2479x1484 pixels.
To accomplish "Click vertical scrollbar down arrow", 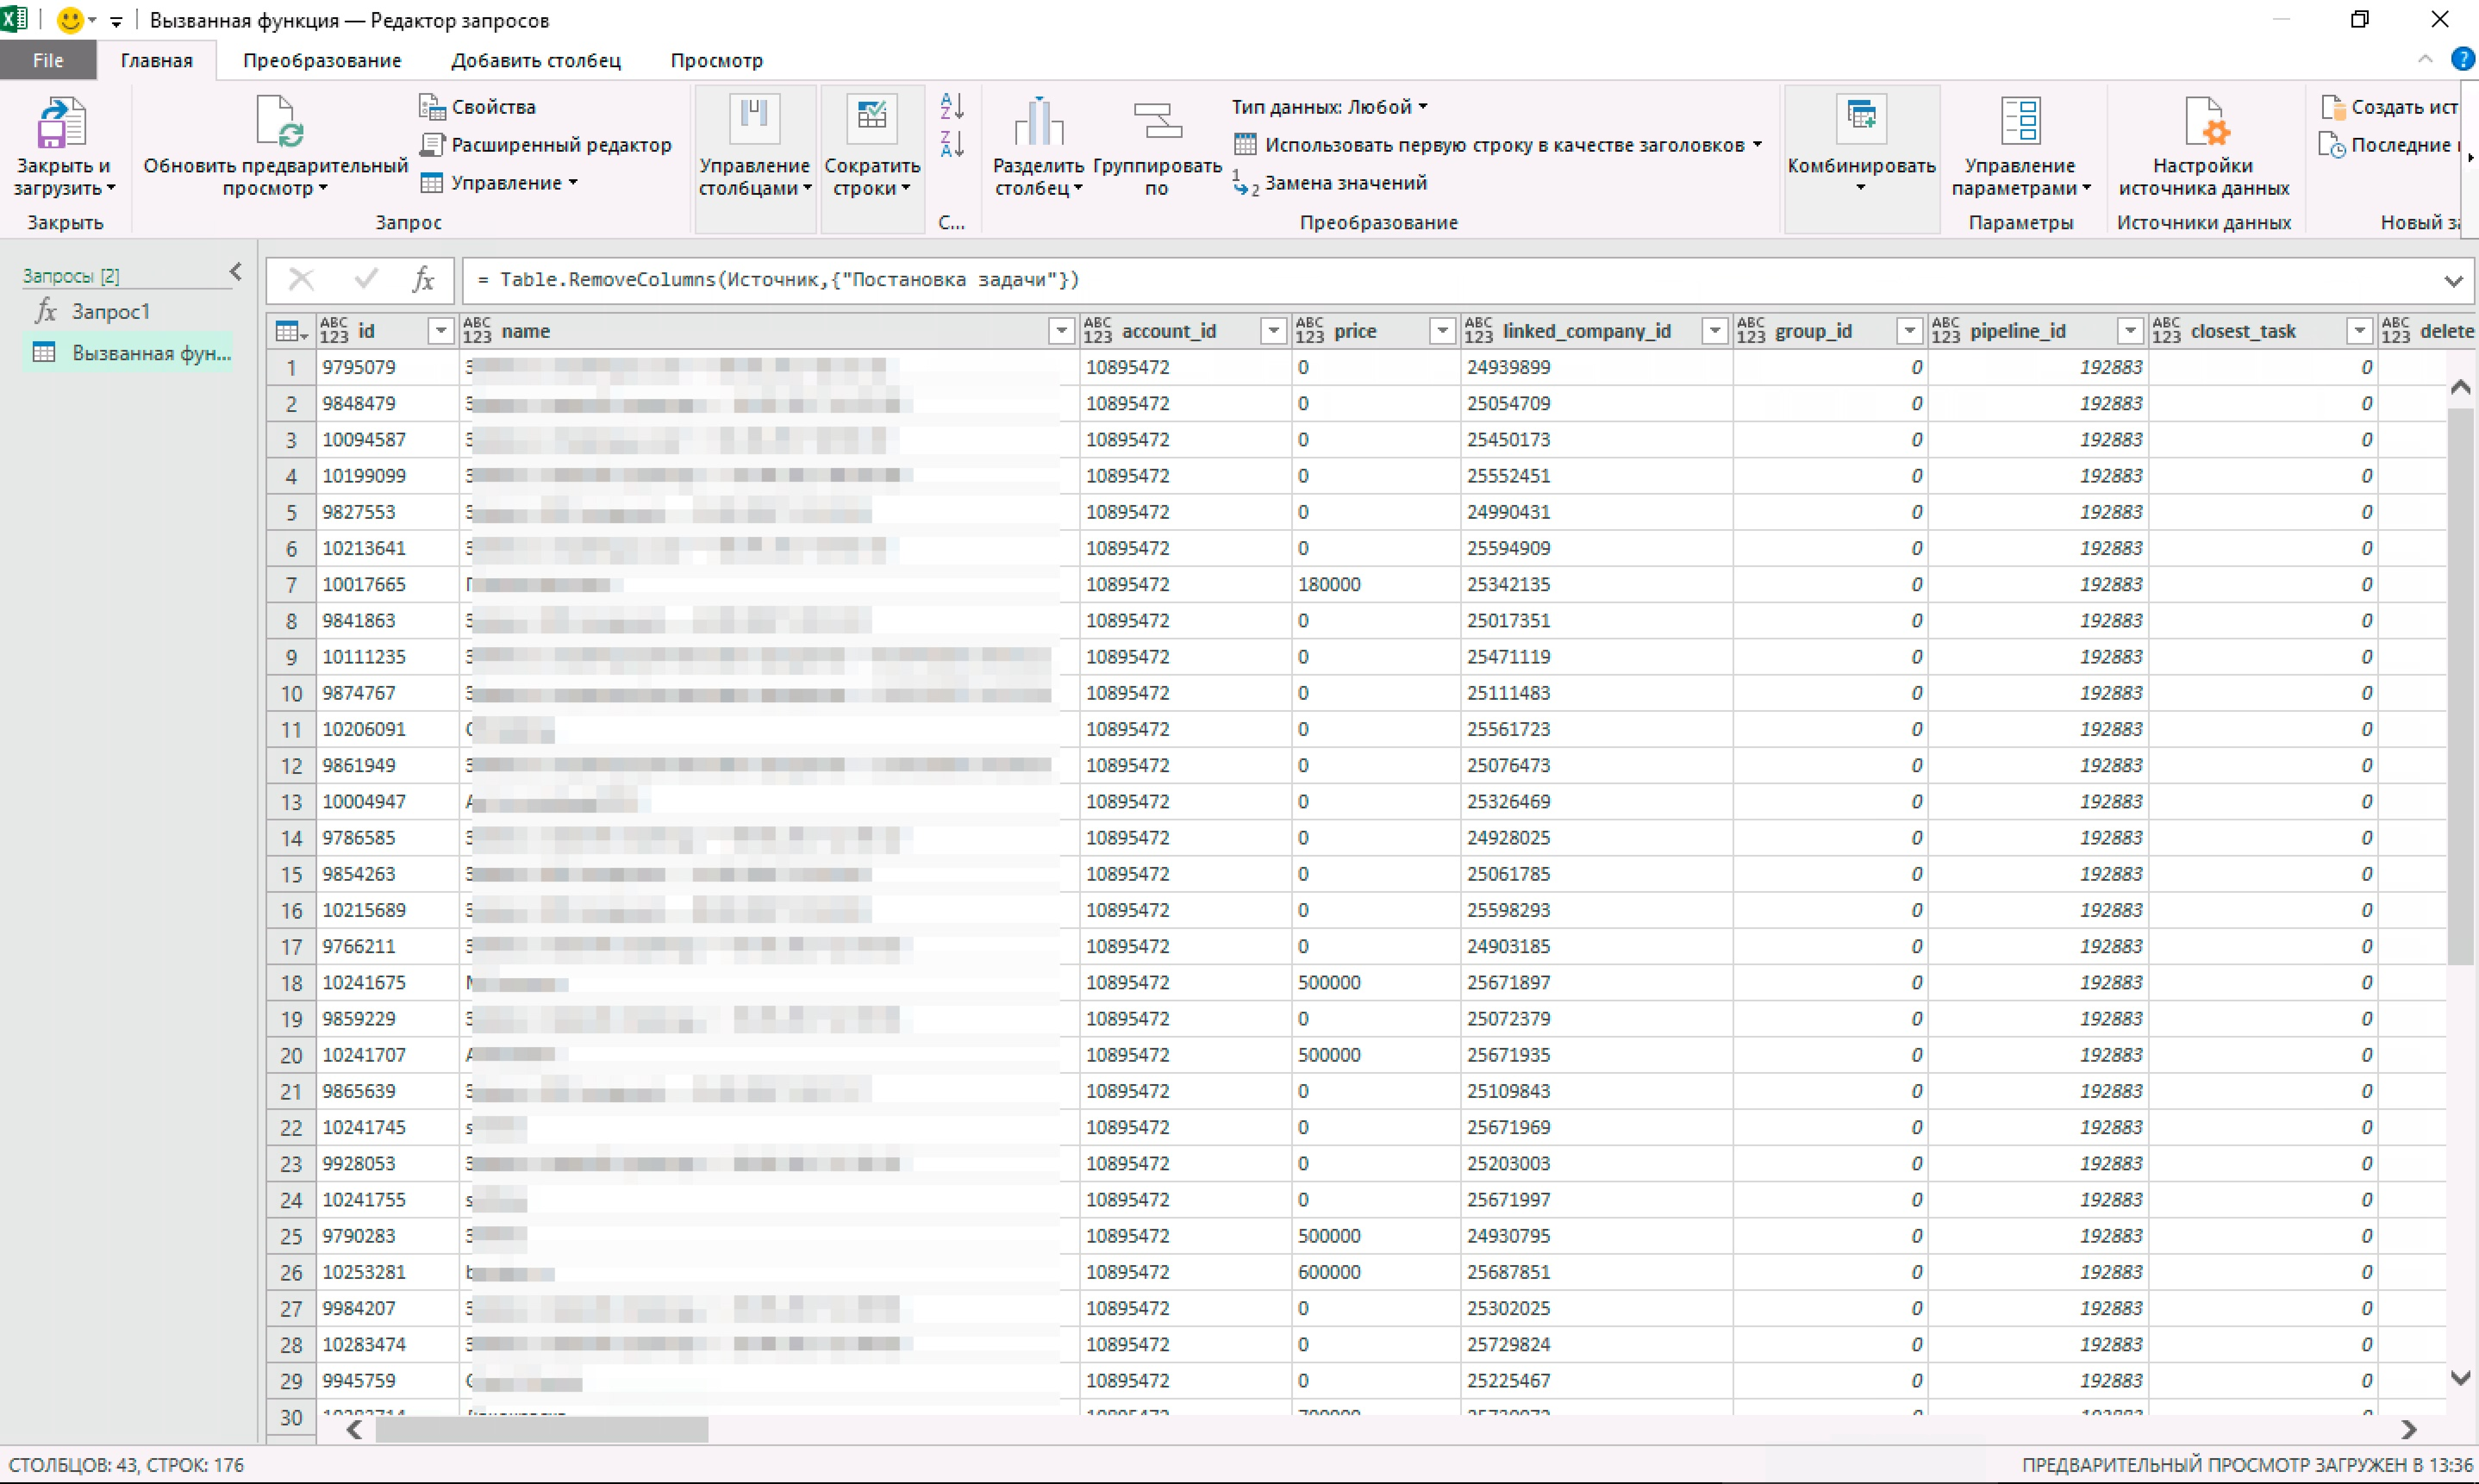I will coord(2461,1378).
